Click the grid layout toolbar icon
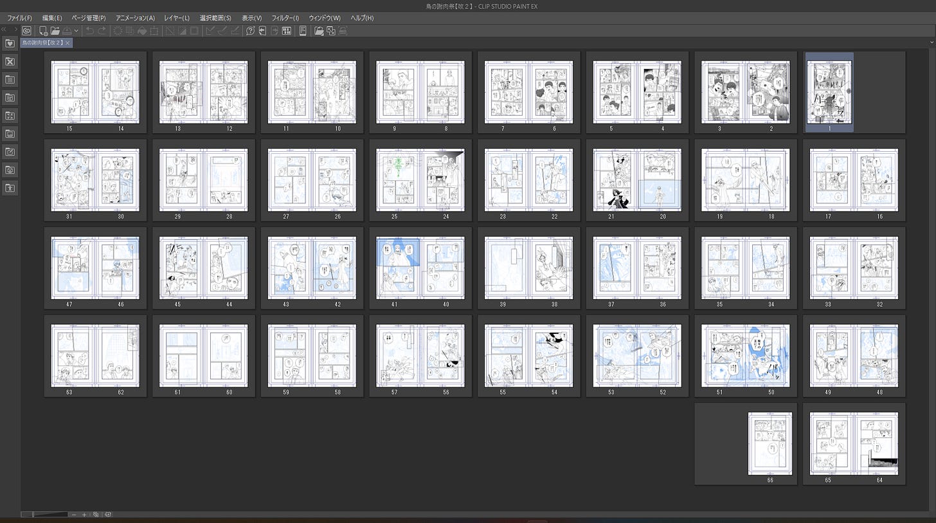The width and height of the screenshot is (936, 523). coord(287,30)
